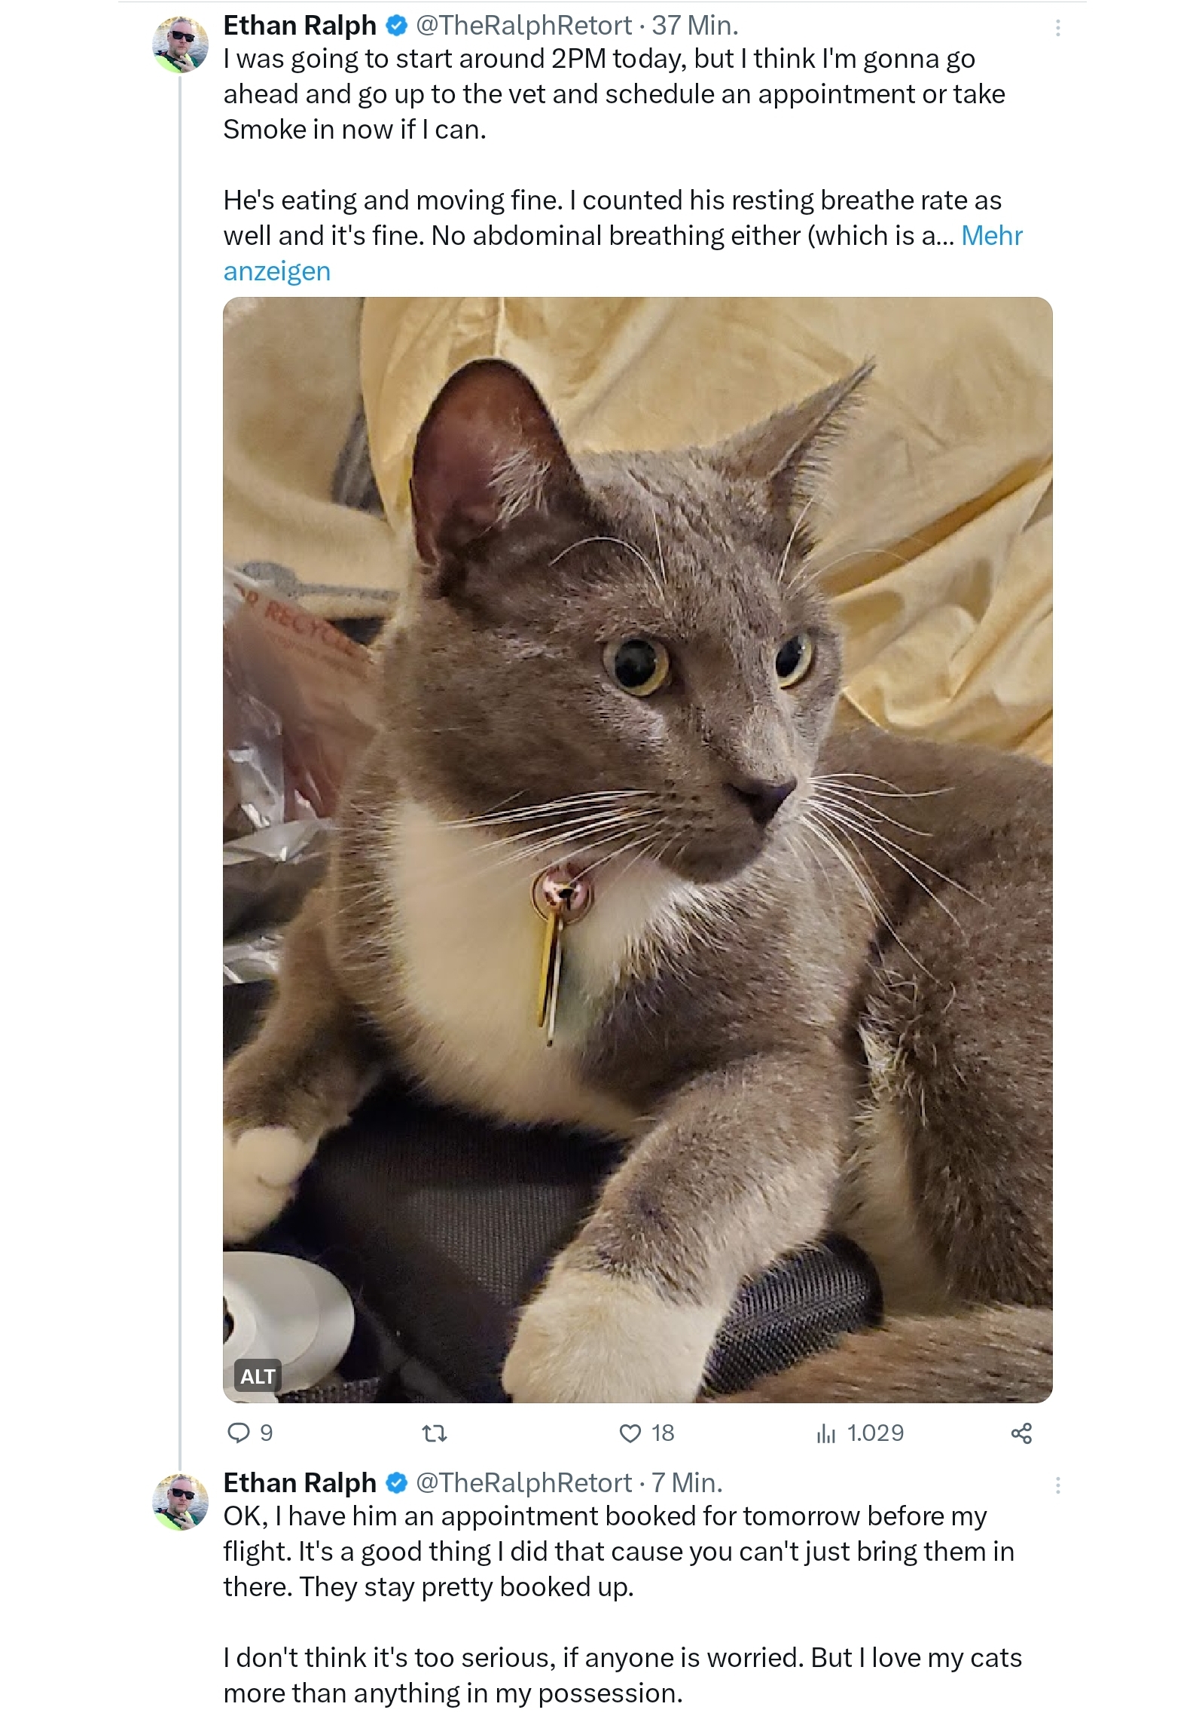Screen dimensions: 1199x1719
Task: Retweet the cat photo post
Action: coord(435,1433)
